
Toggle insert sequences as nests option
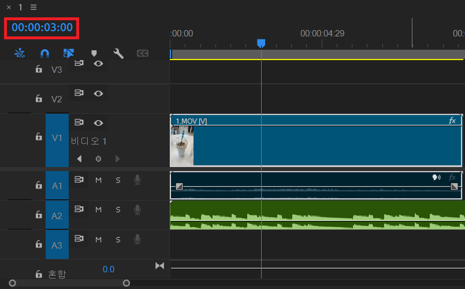20,53
